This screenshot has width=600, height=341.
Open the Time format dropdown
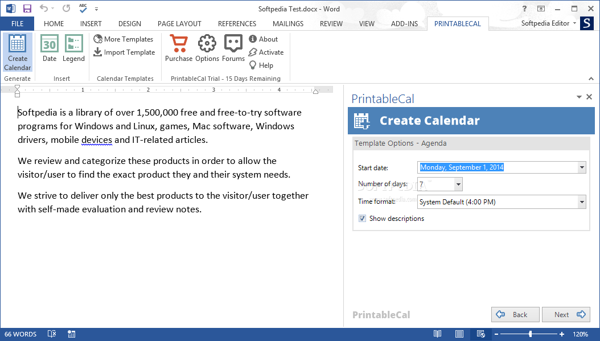582,202
